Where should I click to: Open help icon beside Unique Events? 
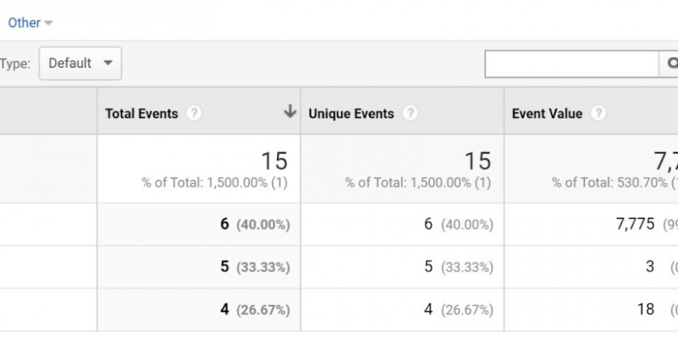(x=410, y=114)
